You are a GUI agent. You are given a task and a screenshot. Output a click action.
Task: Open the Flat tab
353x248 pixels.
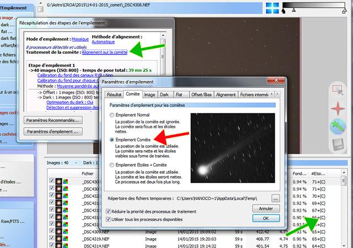(179, 95)
